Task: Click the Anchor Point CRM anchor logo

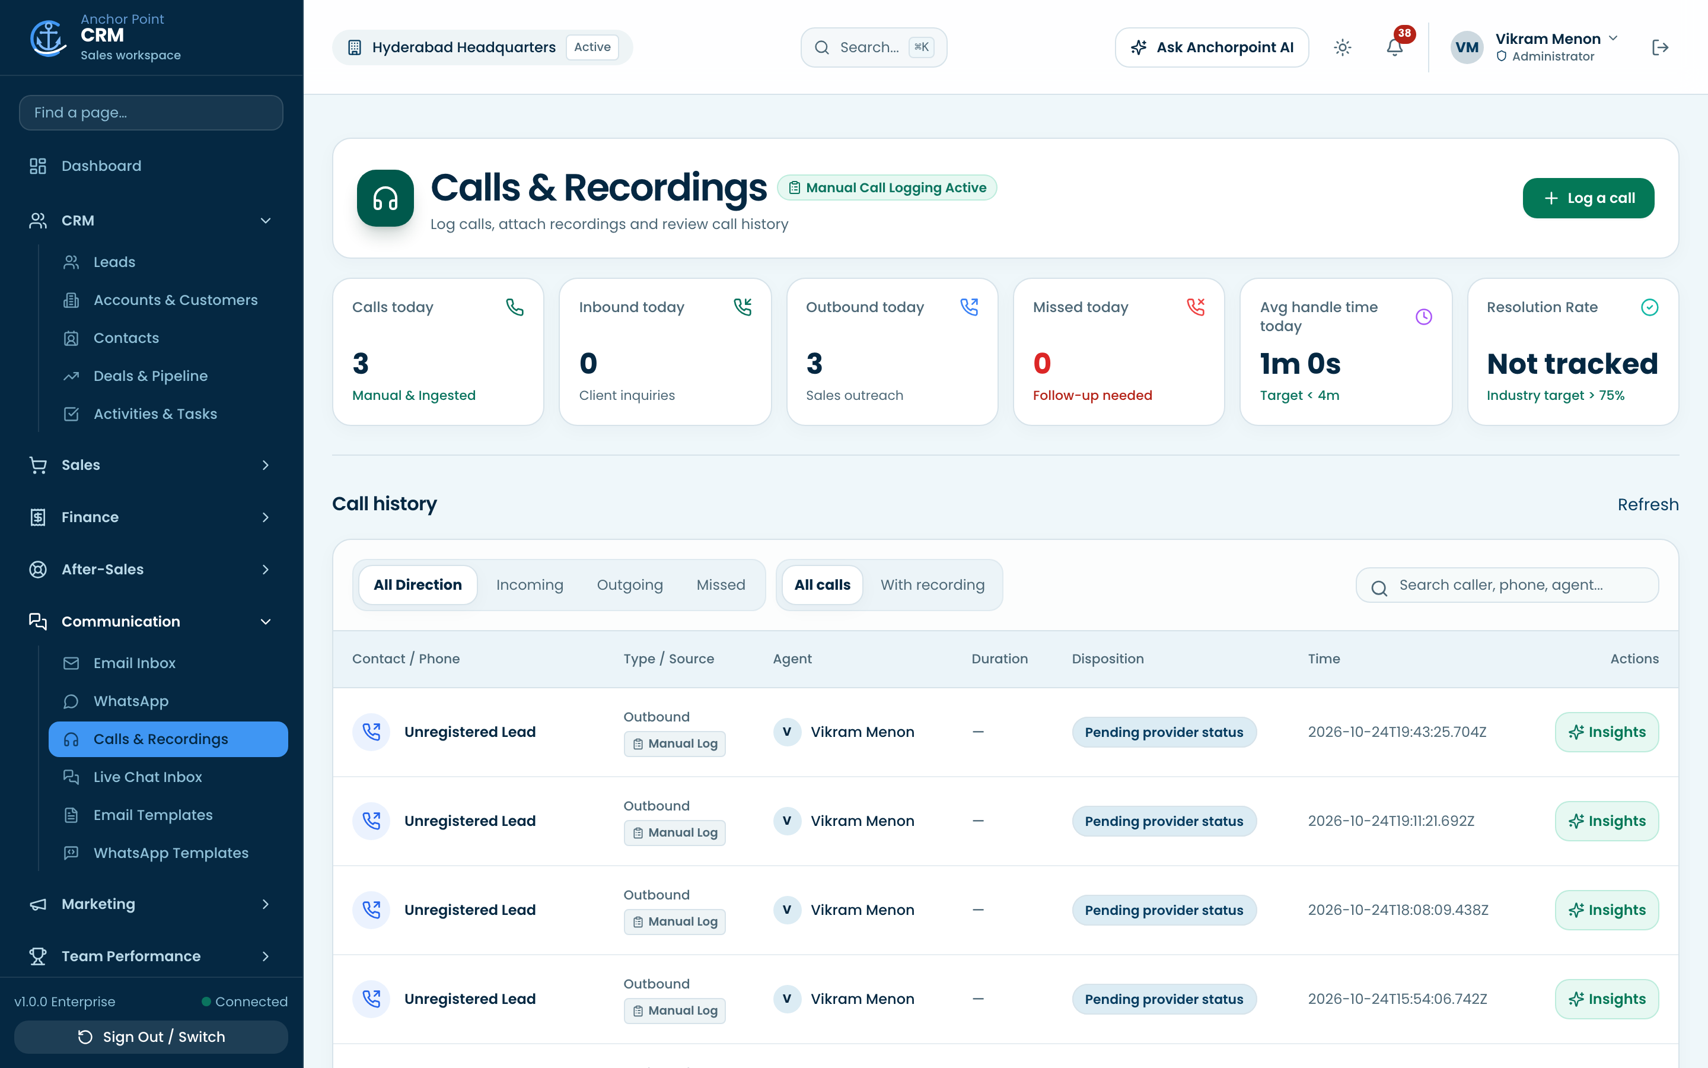Action: click(x=48, y=37)
